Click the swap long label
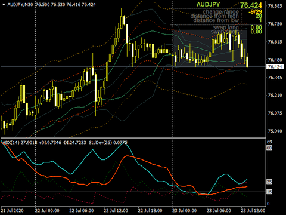 (226, 27)
